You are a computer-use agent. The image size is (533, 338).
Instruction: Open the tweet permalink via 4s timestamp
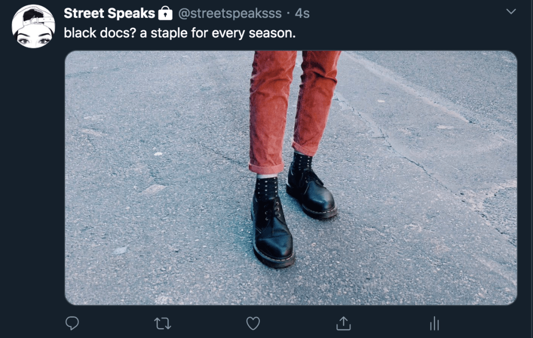pyautogui.click(x=302, y=14)
